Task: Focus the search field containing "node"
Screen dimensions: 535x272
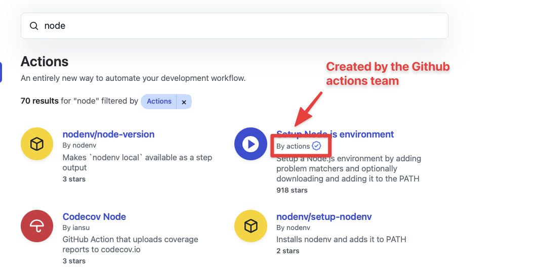Action: pos(234,26)
